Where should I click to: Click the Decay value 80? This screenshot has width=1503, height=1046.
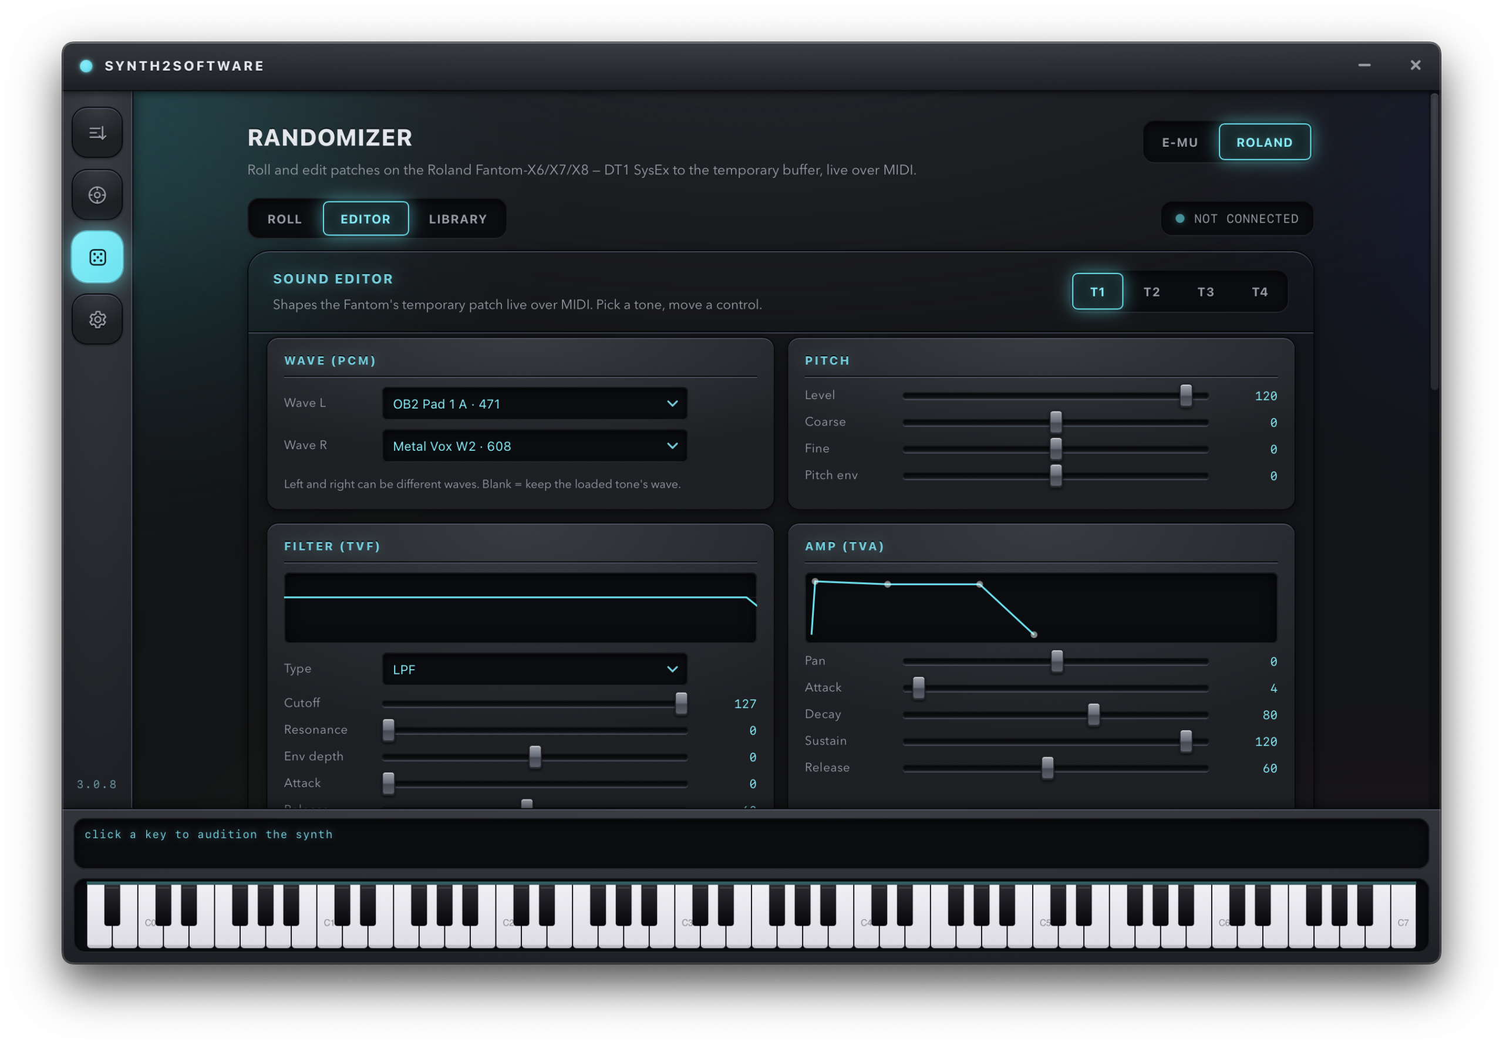coord(1269,715)
